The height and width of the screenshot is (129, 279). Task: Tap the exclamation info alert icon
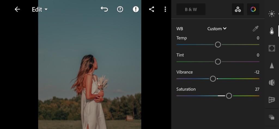136,9
